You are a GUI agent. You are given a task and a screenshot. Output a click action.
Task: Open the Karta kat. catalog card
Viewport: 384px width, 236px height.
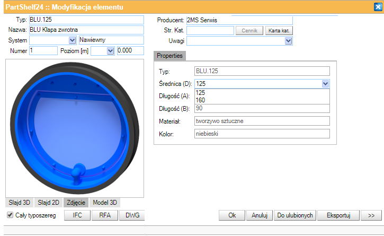click(x=279, y=31)
